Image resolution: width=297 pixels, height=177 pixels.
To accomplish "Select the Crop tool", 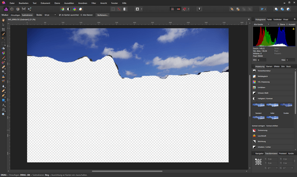I will click(3, 29).
